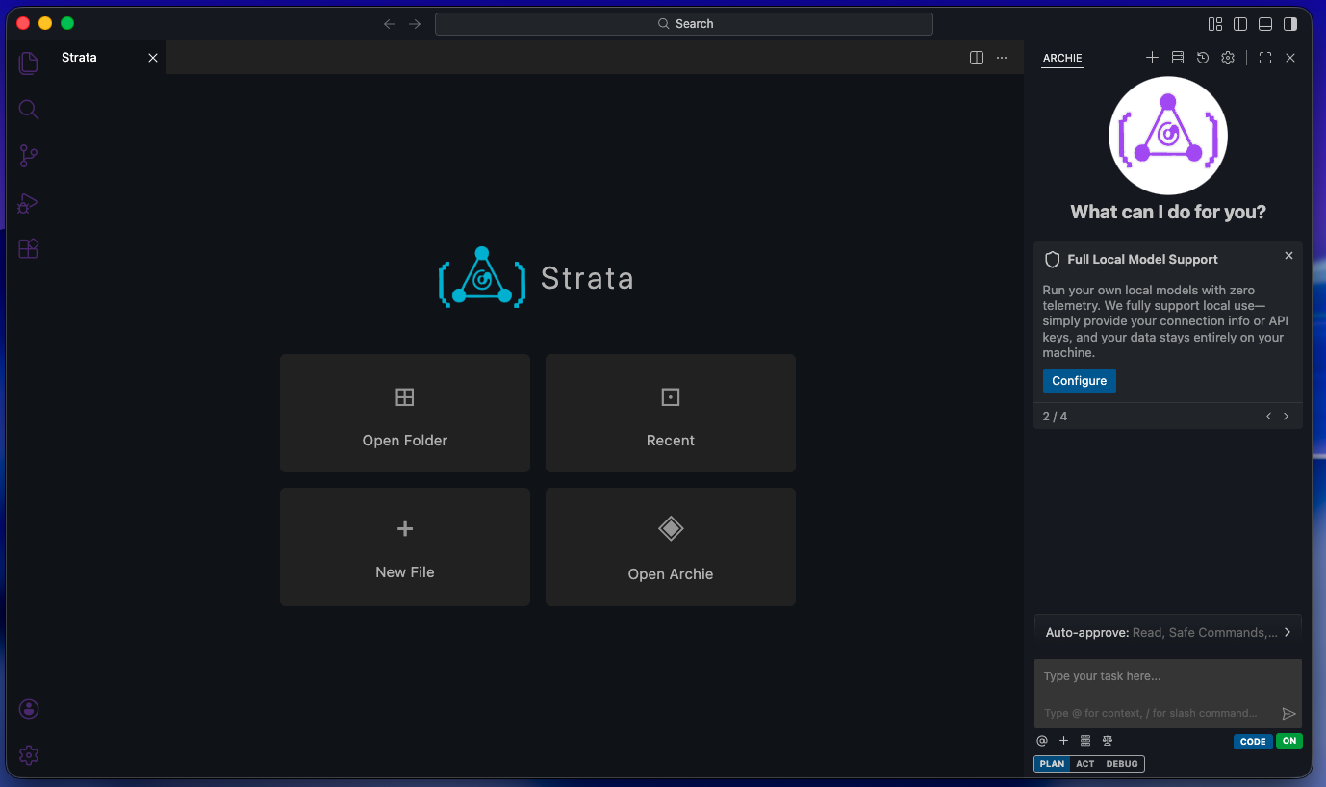Click Open Folder on the welcome screen
The height and width of the screenshot is (787, 1326).
[404, 414]
